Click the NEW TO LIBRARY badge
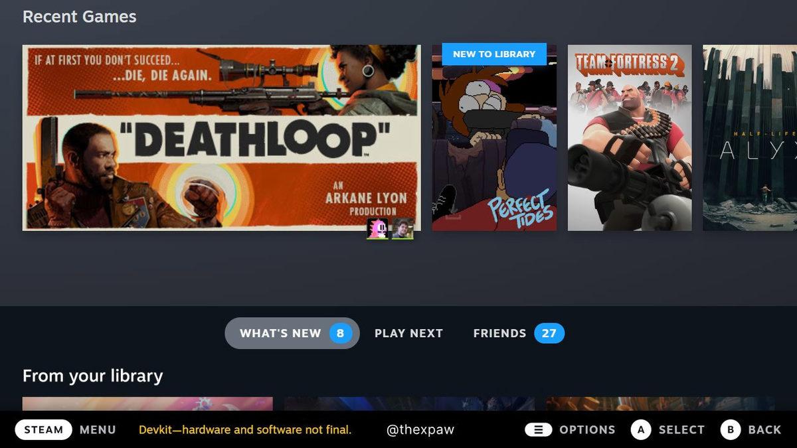Viewport: 797px width, 448px height. pyautogui.click(x=494, y=54)
